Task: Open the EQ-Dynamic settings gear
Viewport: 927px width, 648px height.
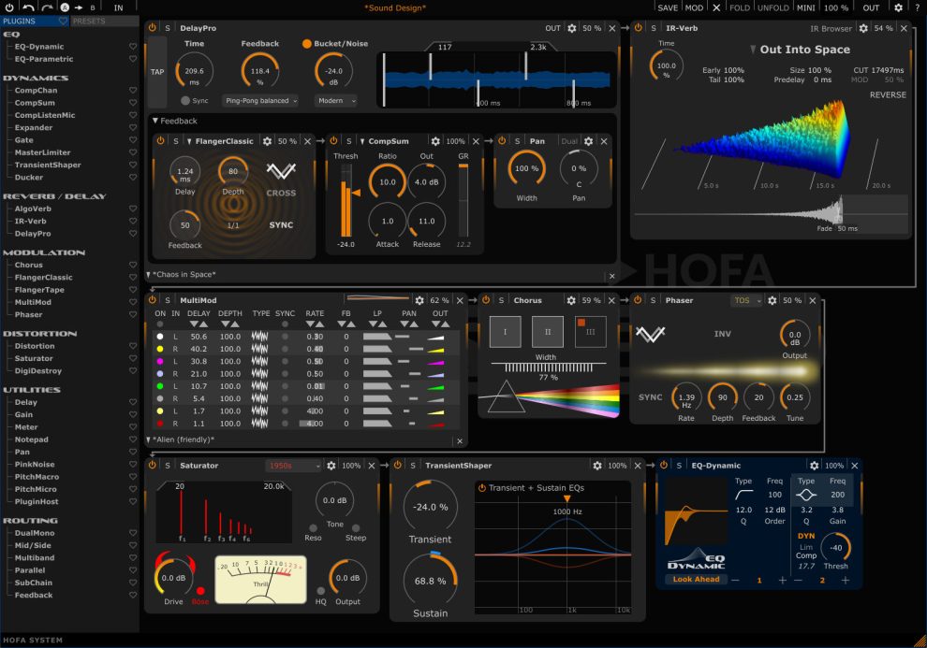Action: click(x=814, y=466)
